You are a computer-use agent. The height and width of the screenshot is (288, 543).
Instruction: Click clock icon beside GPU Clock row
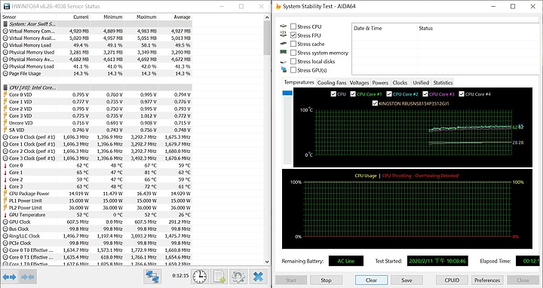point(5,222)
